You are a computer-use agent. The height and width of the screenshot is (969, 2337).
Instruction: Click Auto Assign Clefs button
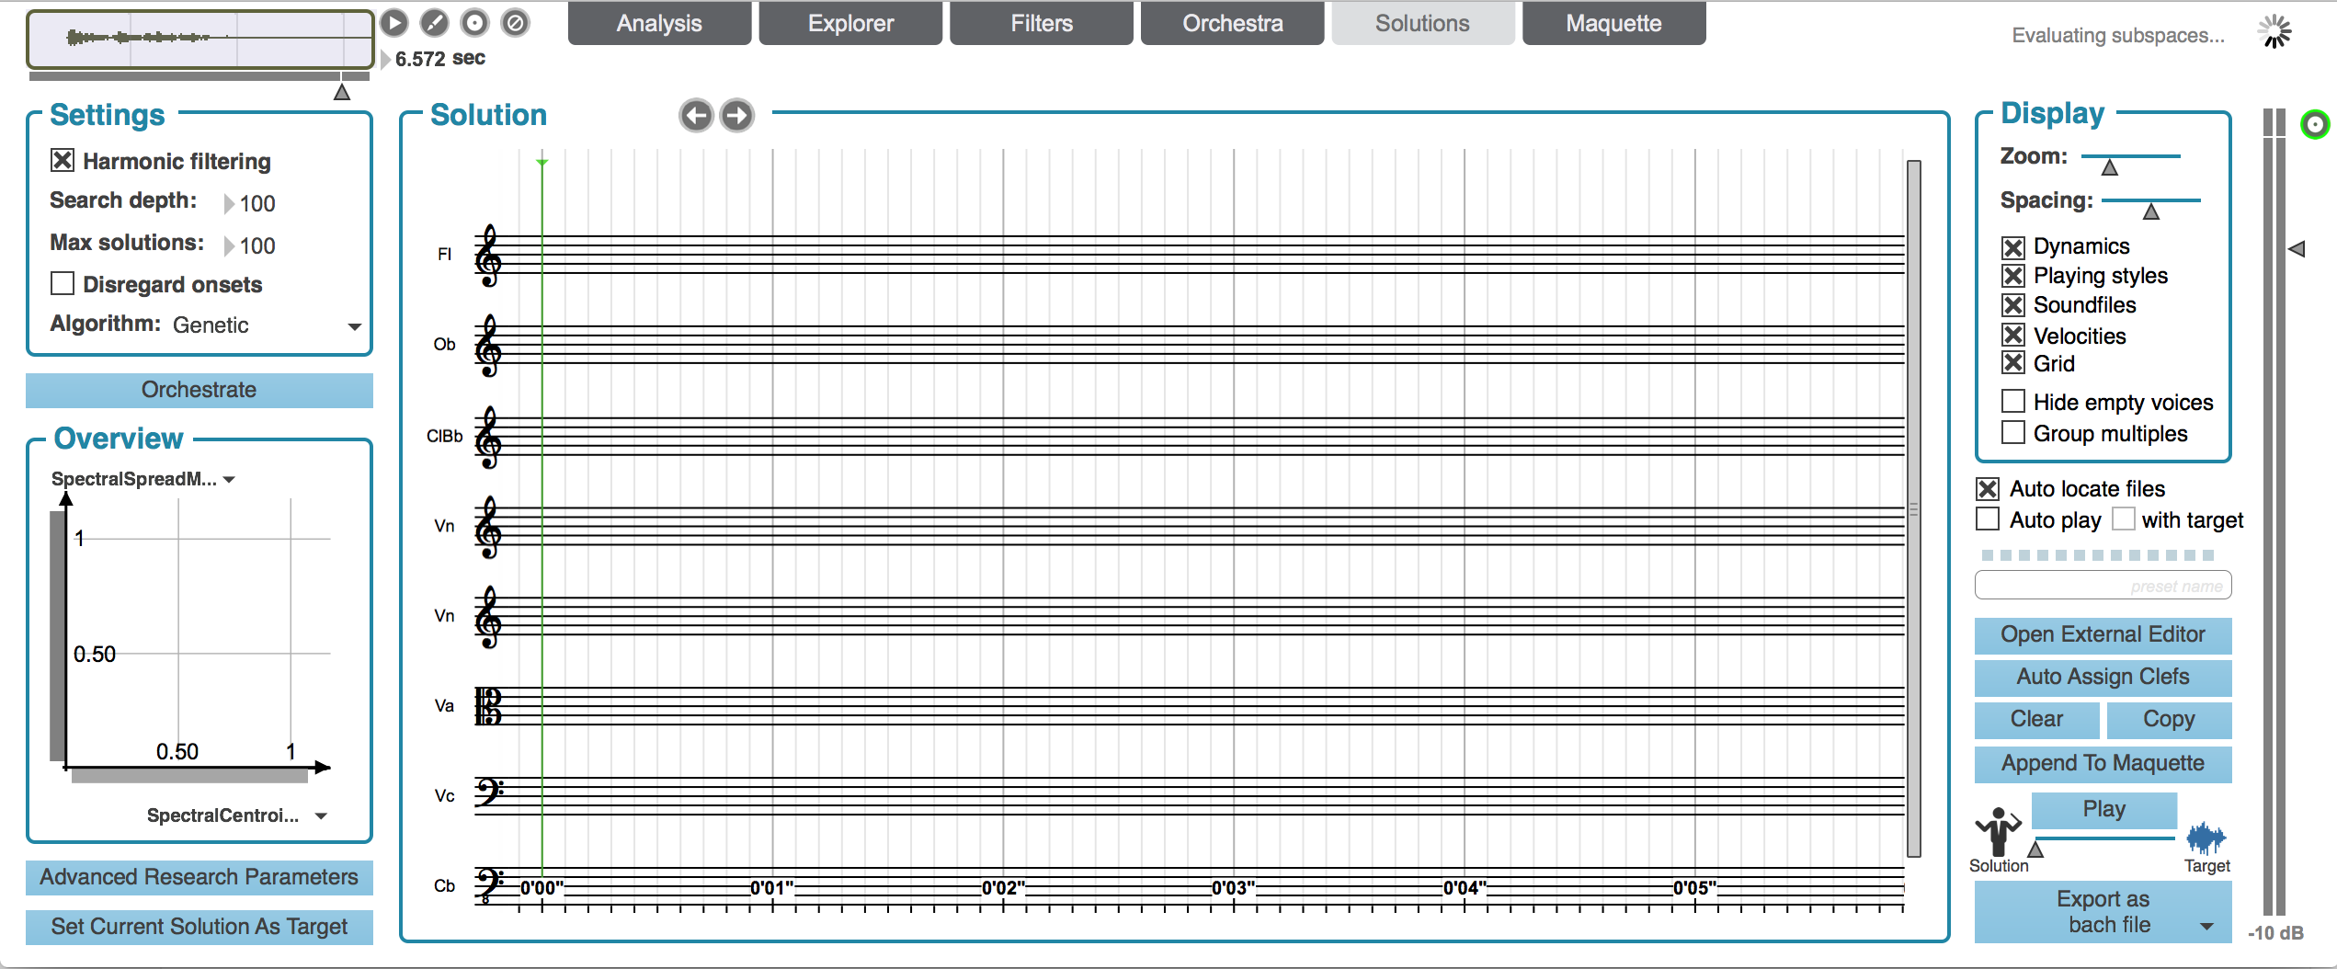tap(2103, 677)
